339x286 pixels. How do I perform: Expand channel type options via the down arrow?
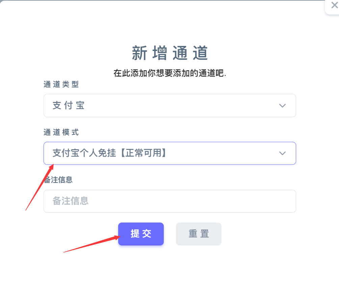pos(282,106)
